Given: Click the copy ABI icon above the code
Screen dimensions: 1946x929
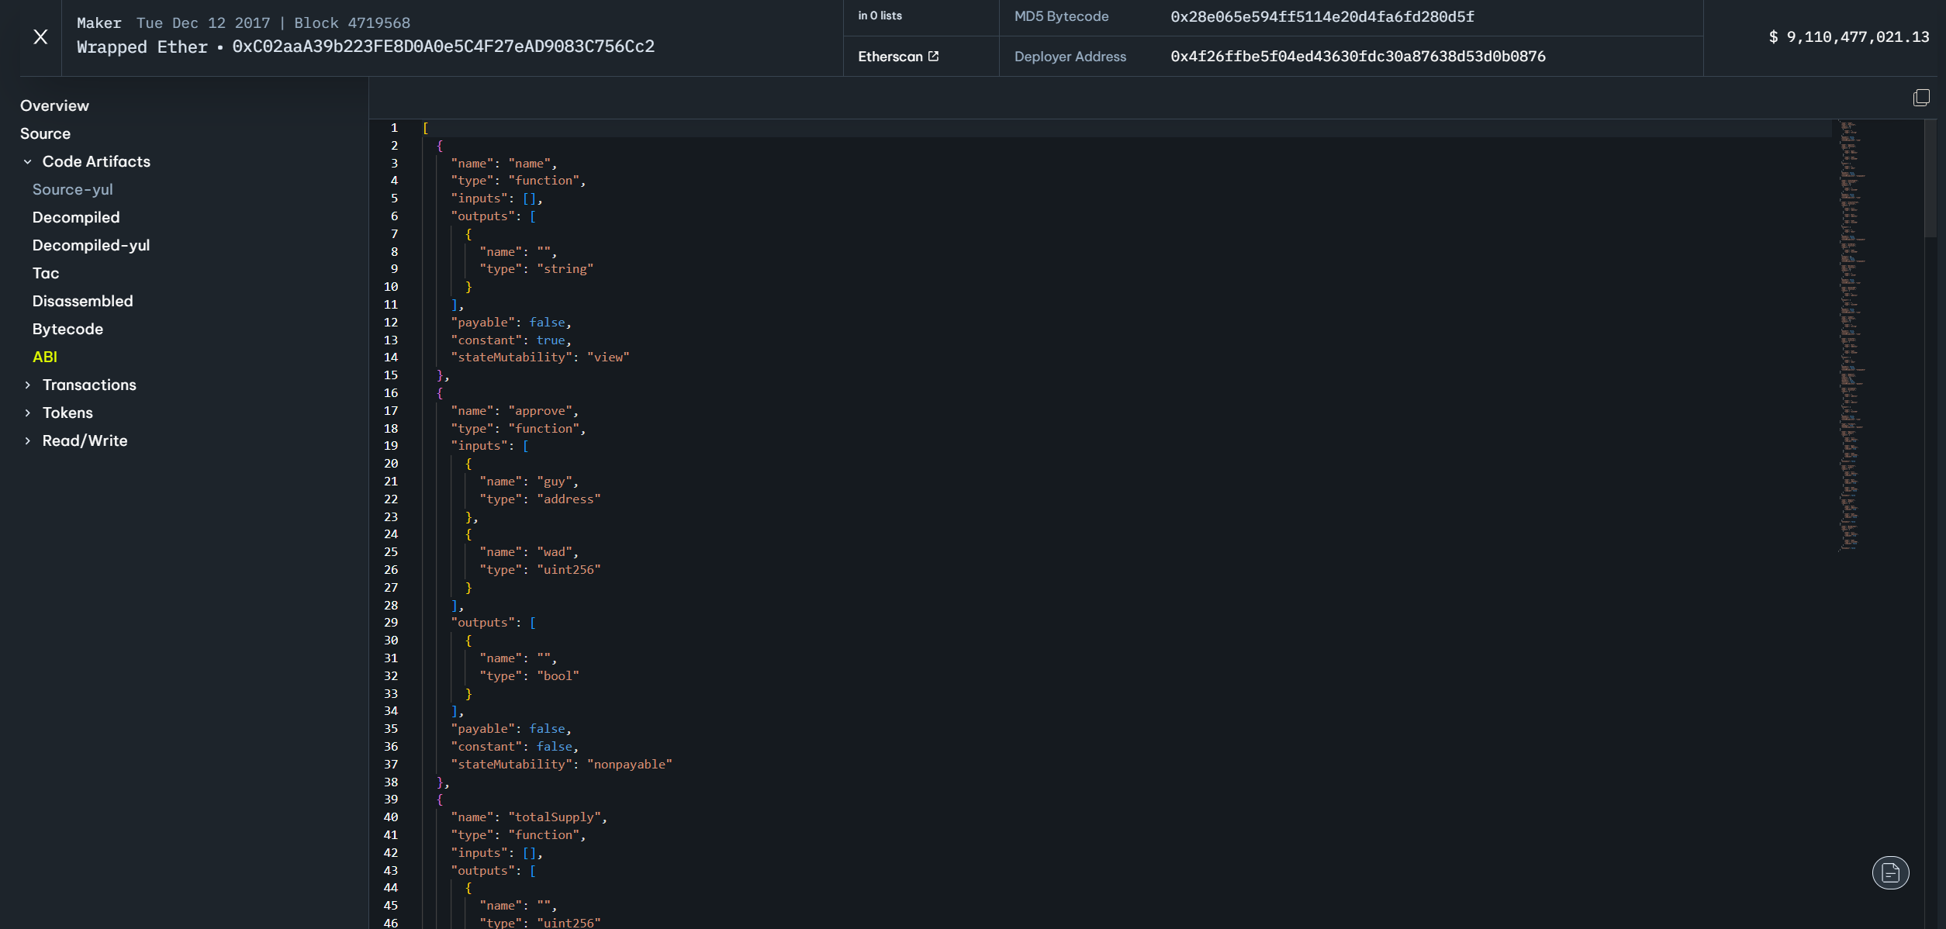Looking at the screenshot, I should click(1921, 98).
